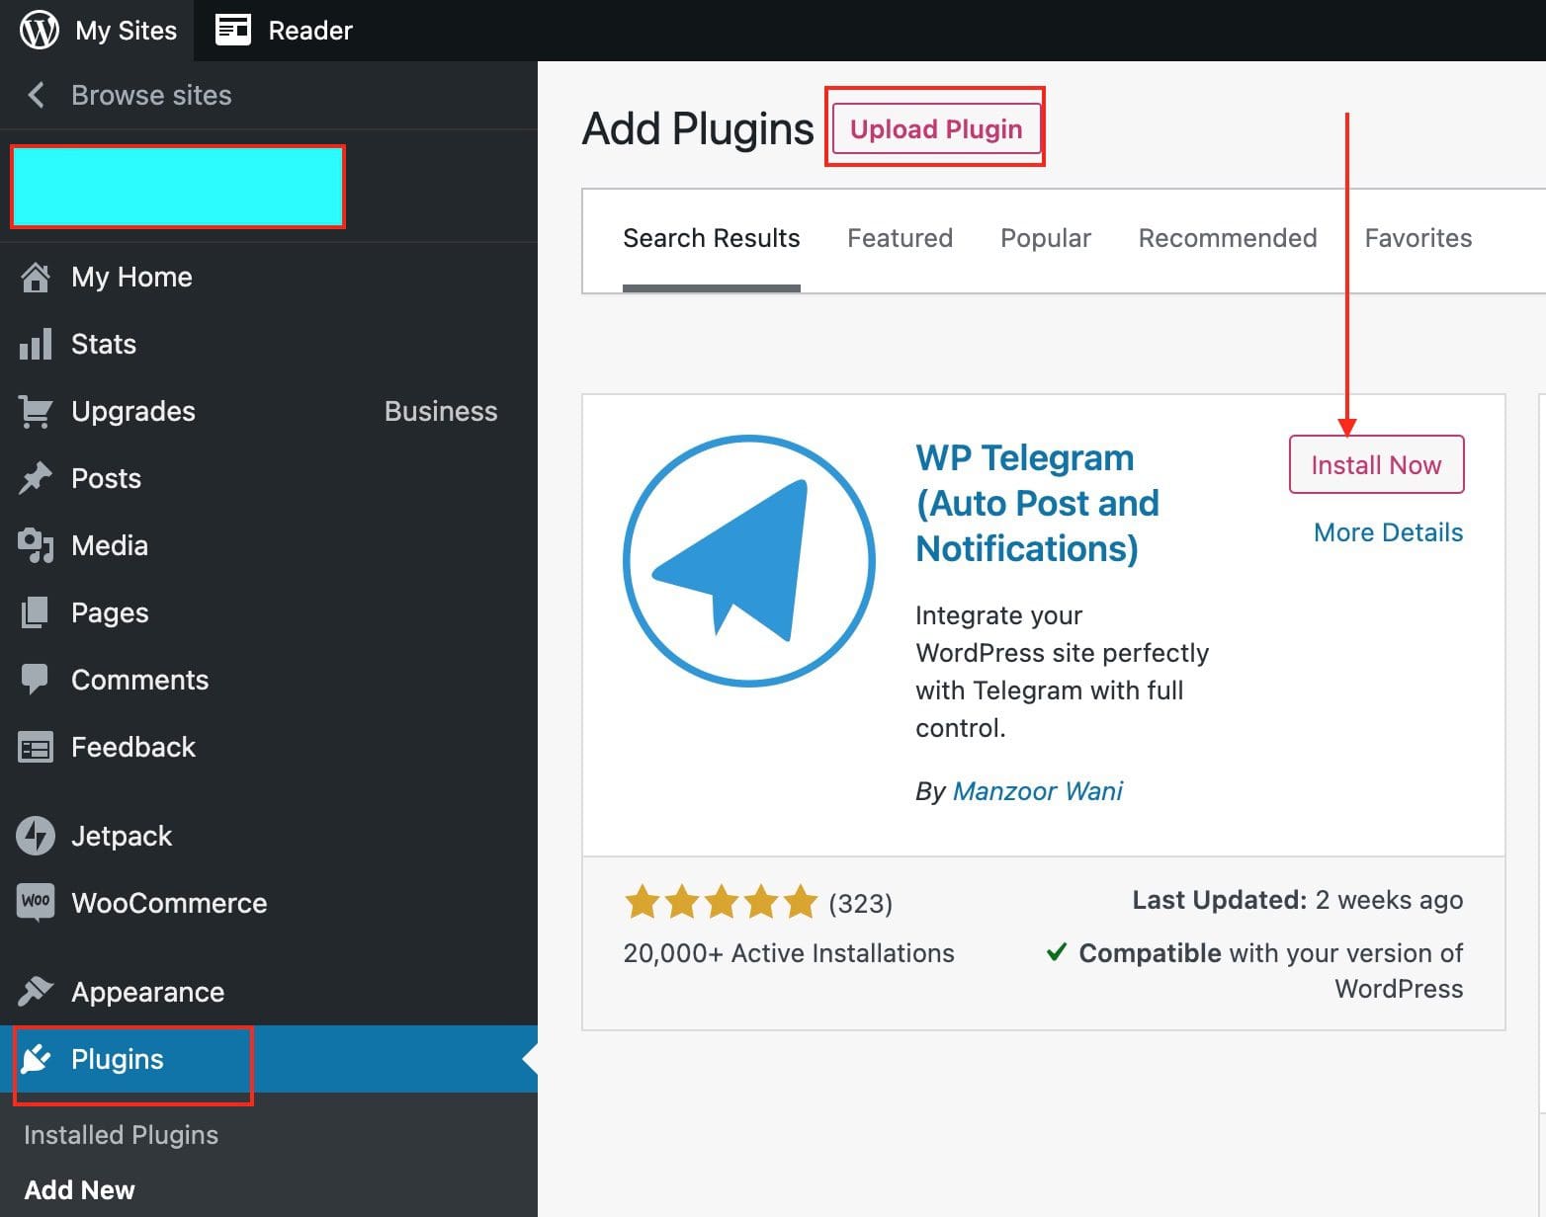Switch to the Featured tab
1546x1217 pixels.
coord(900,238)
